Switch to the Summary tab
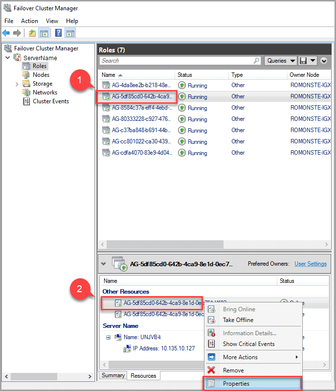 tap(113, 376)
